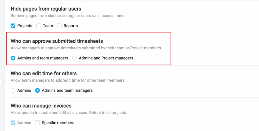Viewport: 259px width, 131px height.
Task: Click the 'Reports' label text
Action: (71, 26)
